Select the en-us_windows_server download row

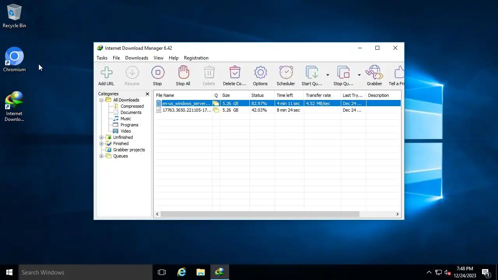tap(278, 103)
